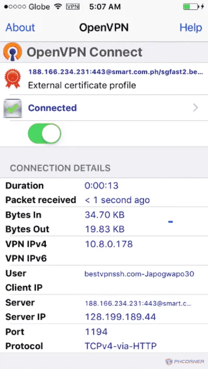Tap the Server IP value 128.199.189.44
This screenshot has height=369, width=208.
120,317
